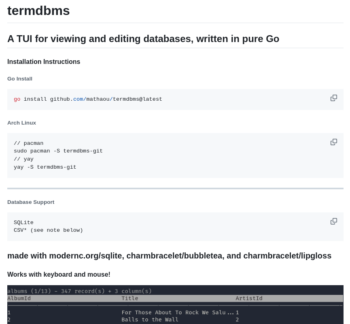Click the copy icon beside the SQLite text

click(334, 221)
